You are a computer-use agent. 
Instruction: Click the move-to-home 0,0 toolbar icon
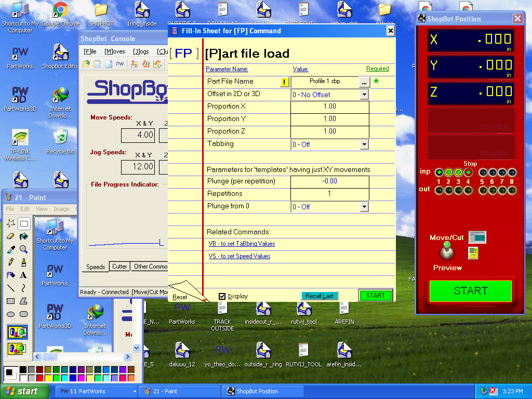click(157, 64)
